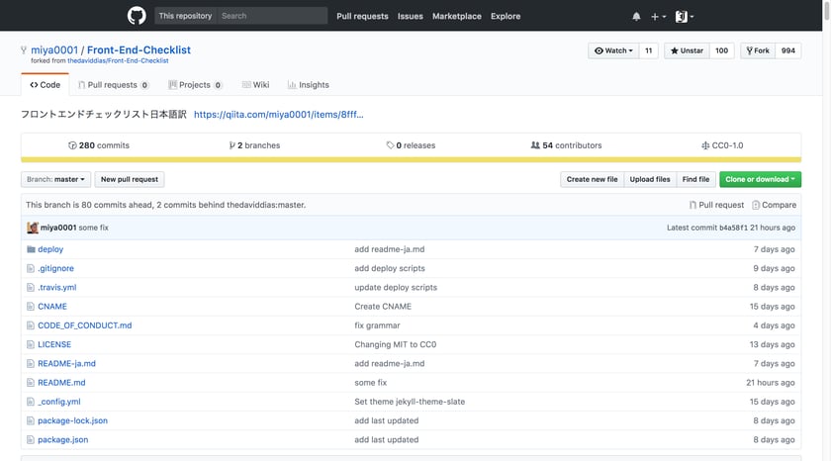The width and height of the screenshot is (831, 461).
Task: Click Find file button
Action: [x=695, y=179]
